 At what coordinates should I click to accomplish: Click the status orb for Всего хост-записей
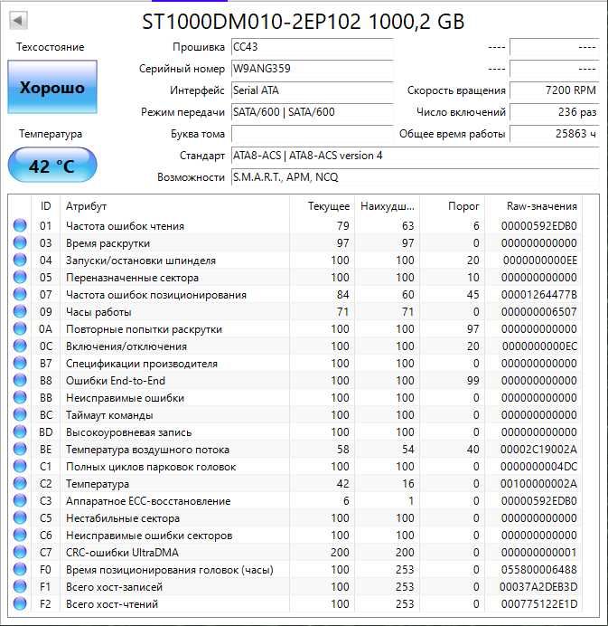[20, 586]
